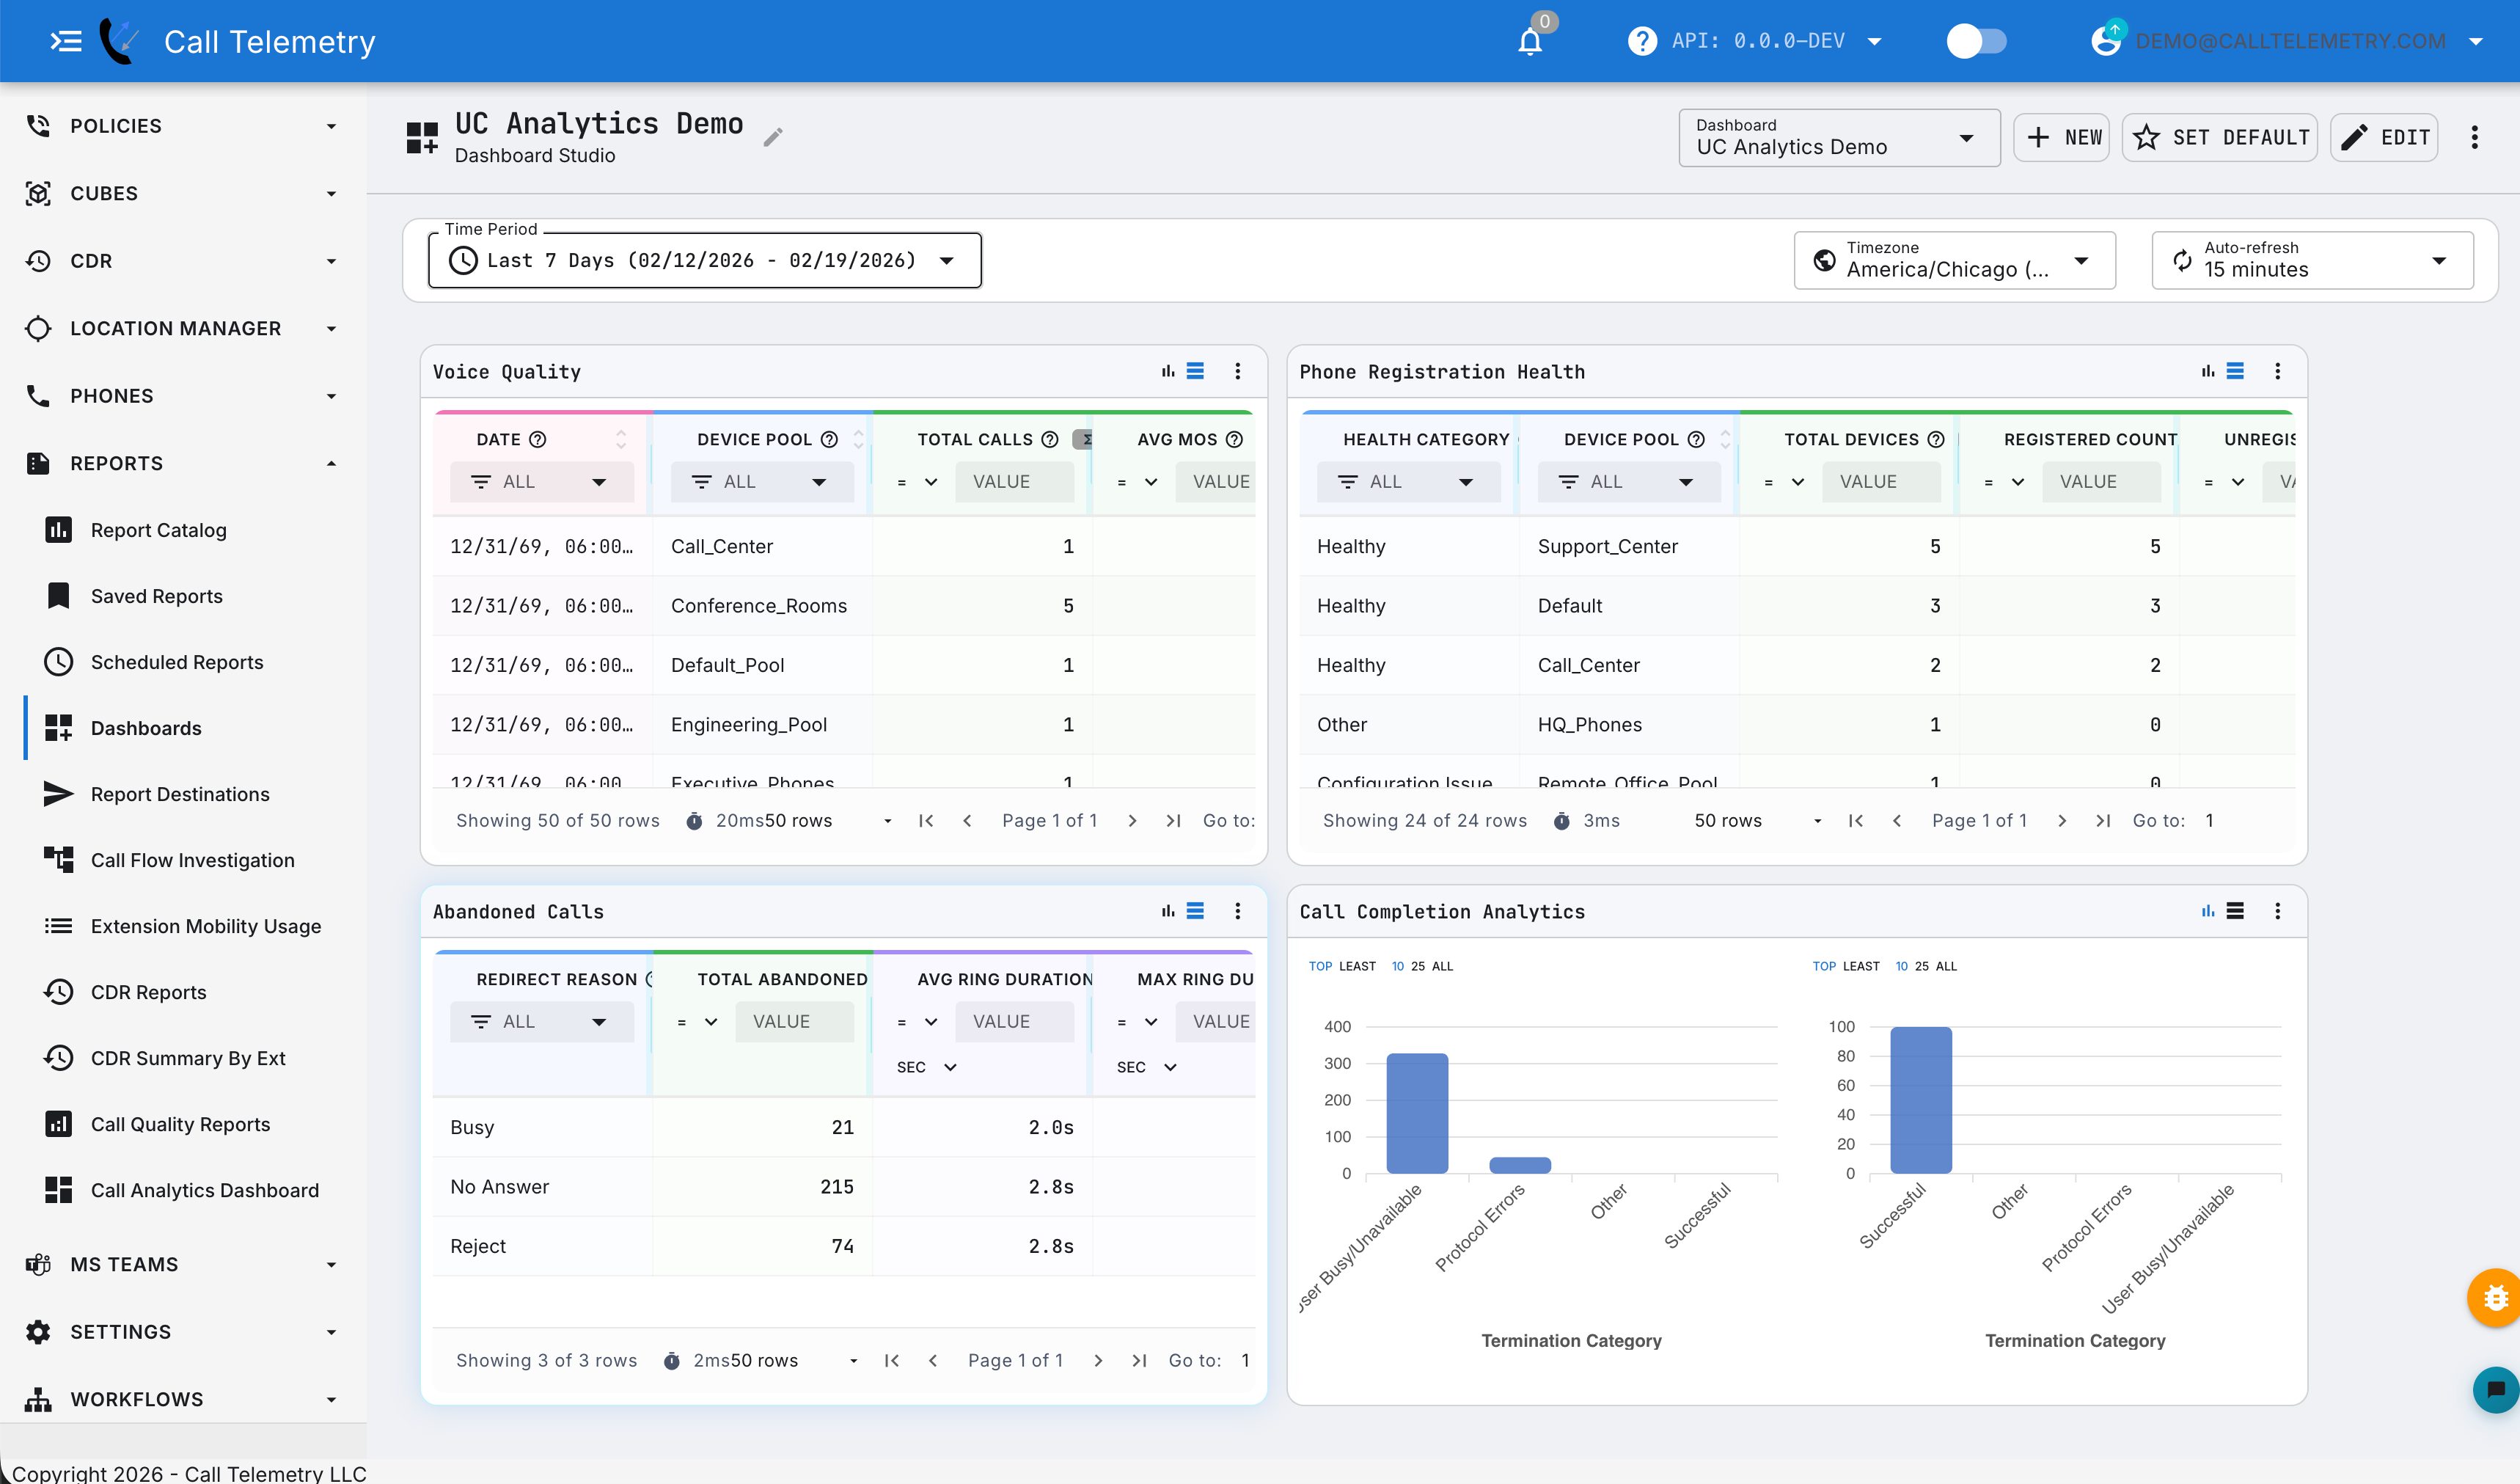
Task: Open the user account avatar icon
Action: pos(2106,41)
